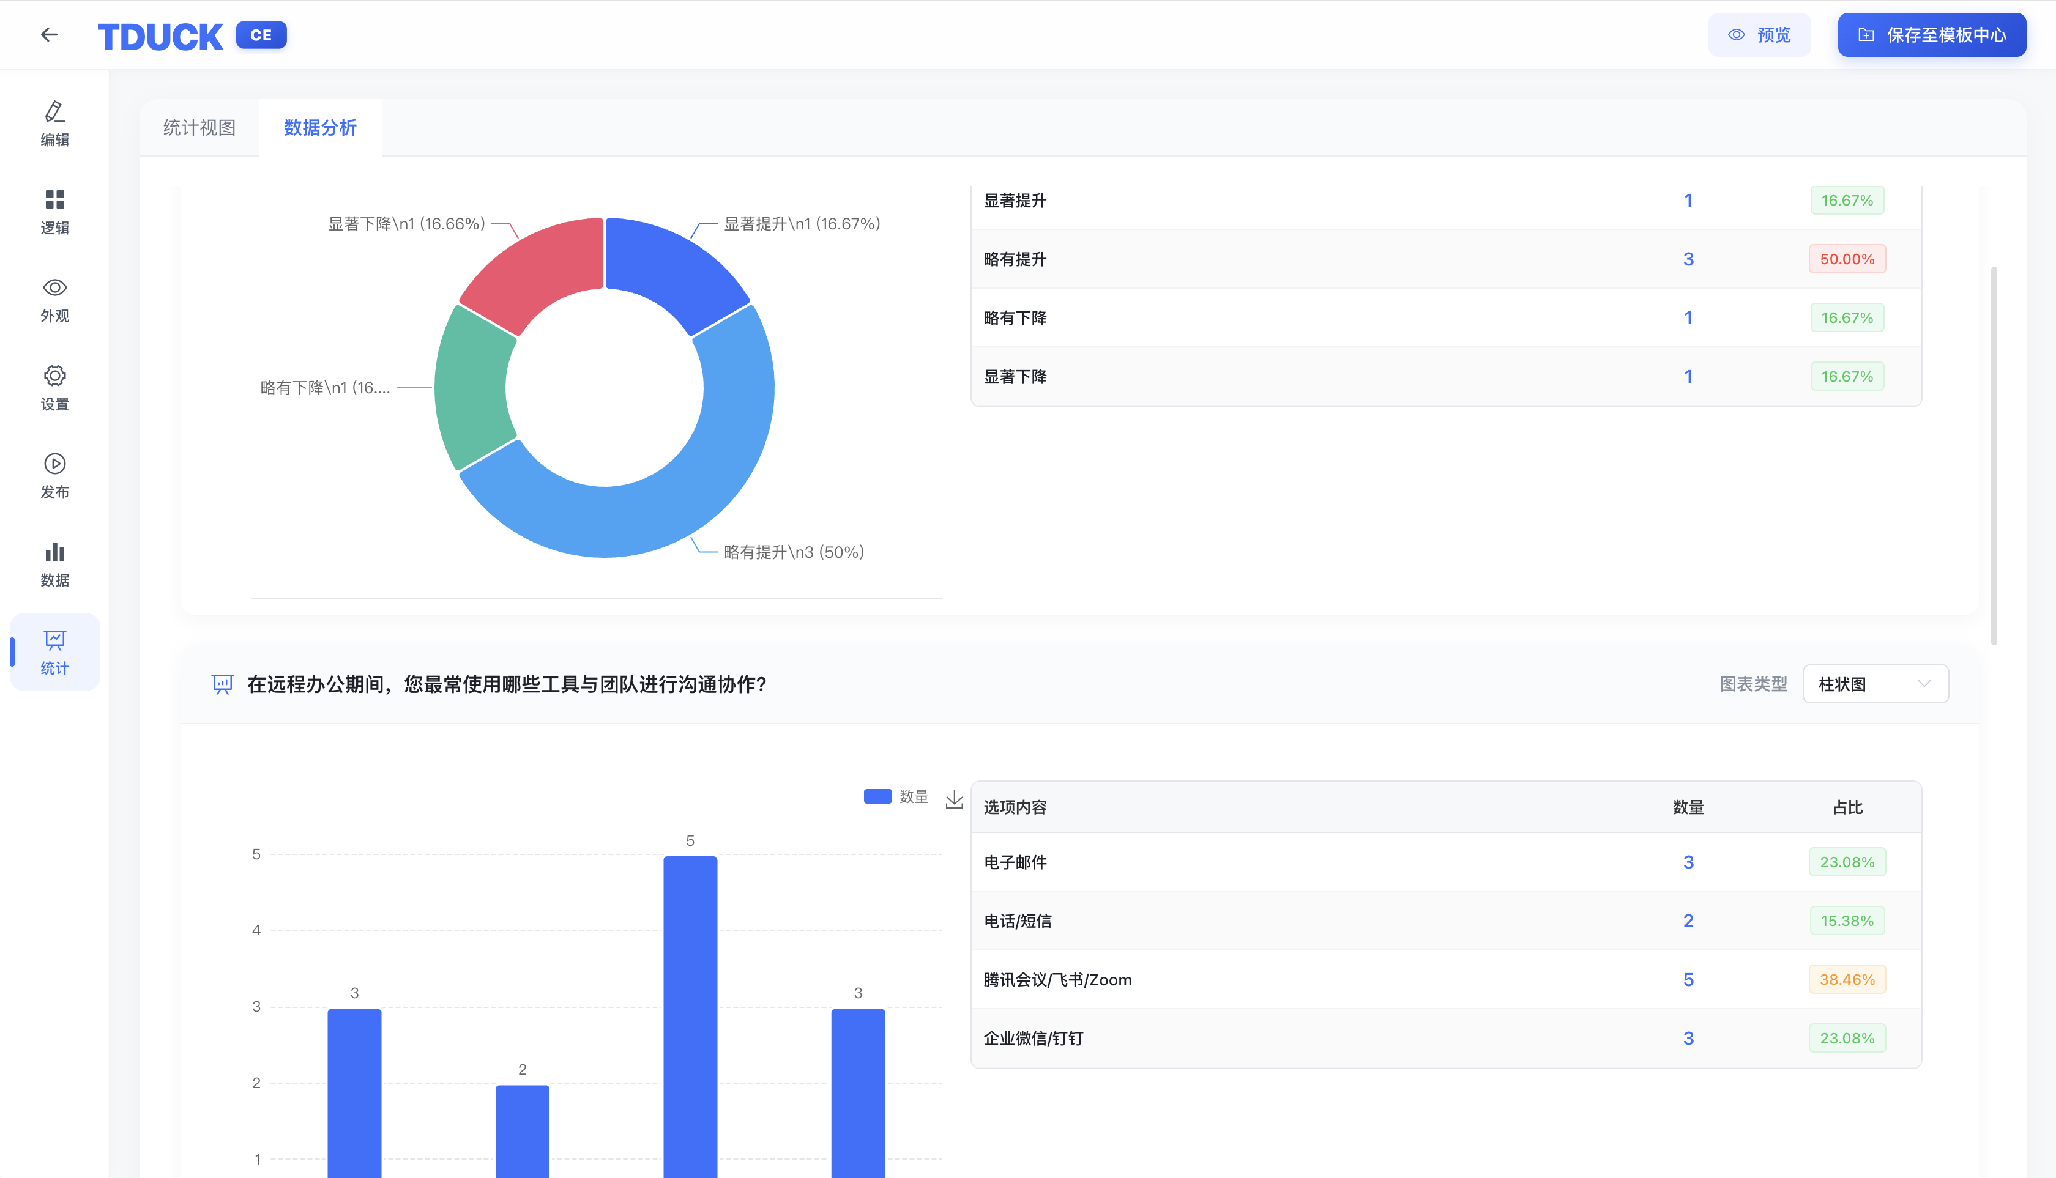Click the 占比 column header

[x=1847, y=807]
